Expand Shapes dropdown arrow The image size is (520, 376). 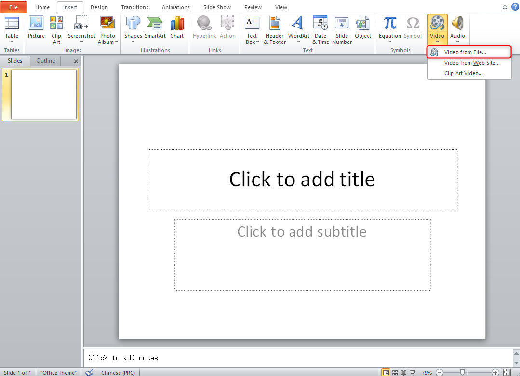(133, 42)
